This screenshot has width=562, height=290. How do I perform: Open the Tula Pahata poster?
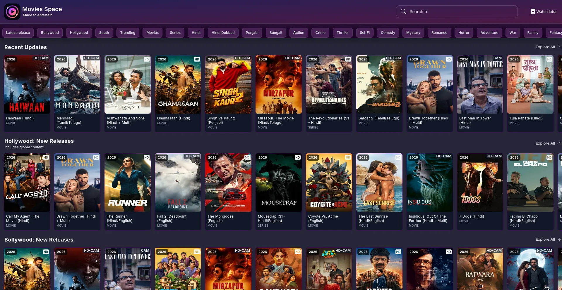tap(530, 84)
